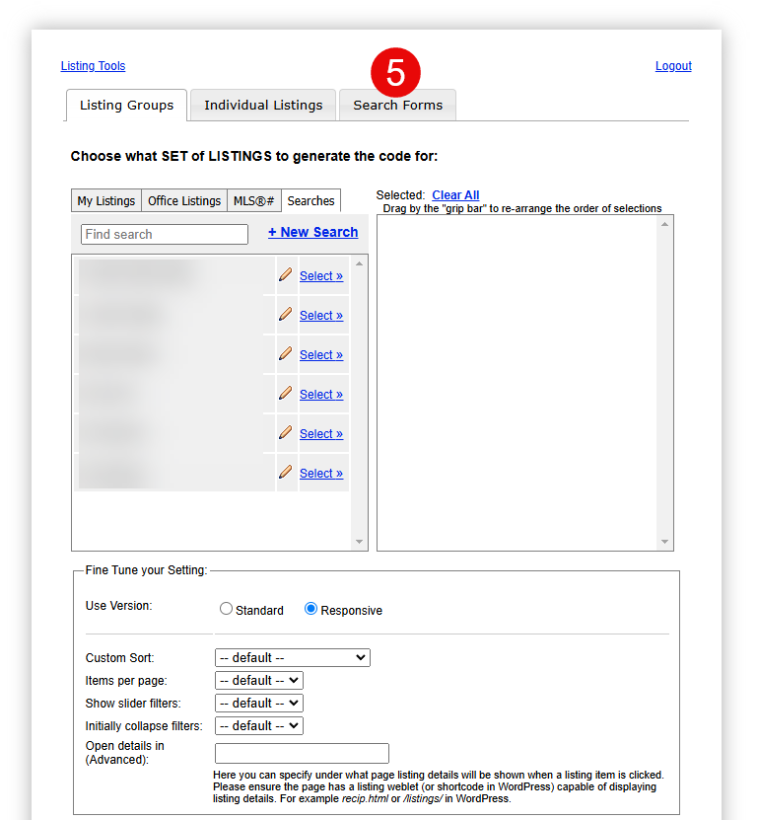Click Select » in the sixth search row

click(x=321, y=474)
